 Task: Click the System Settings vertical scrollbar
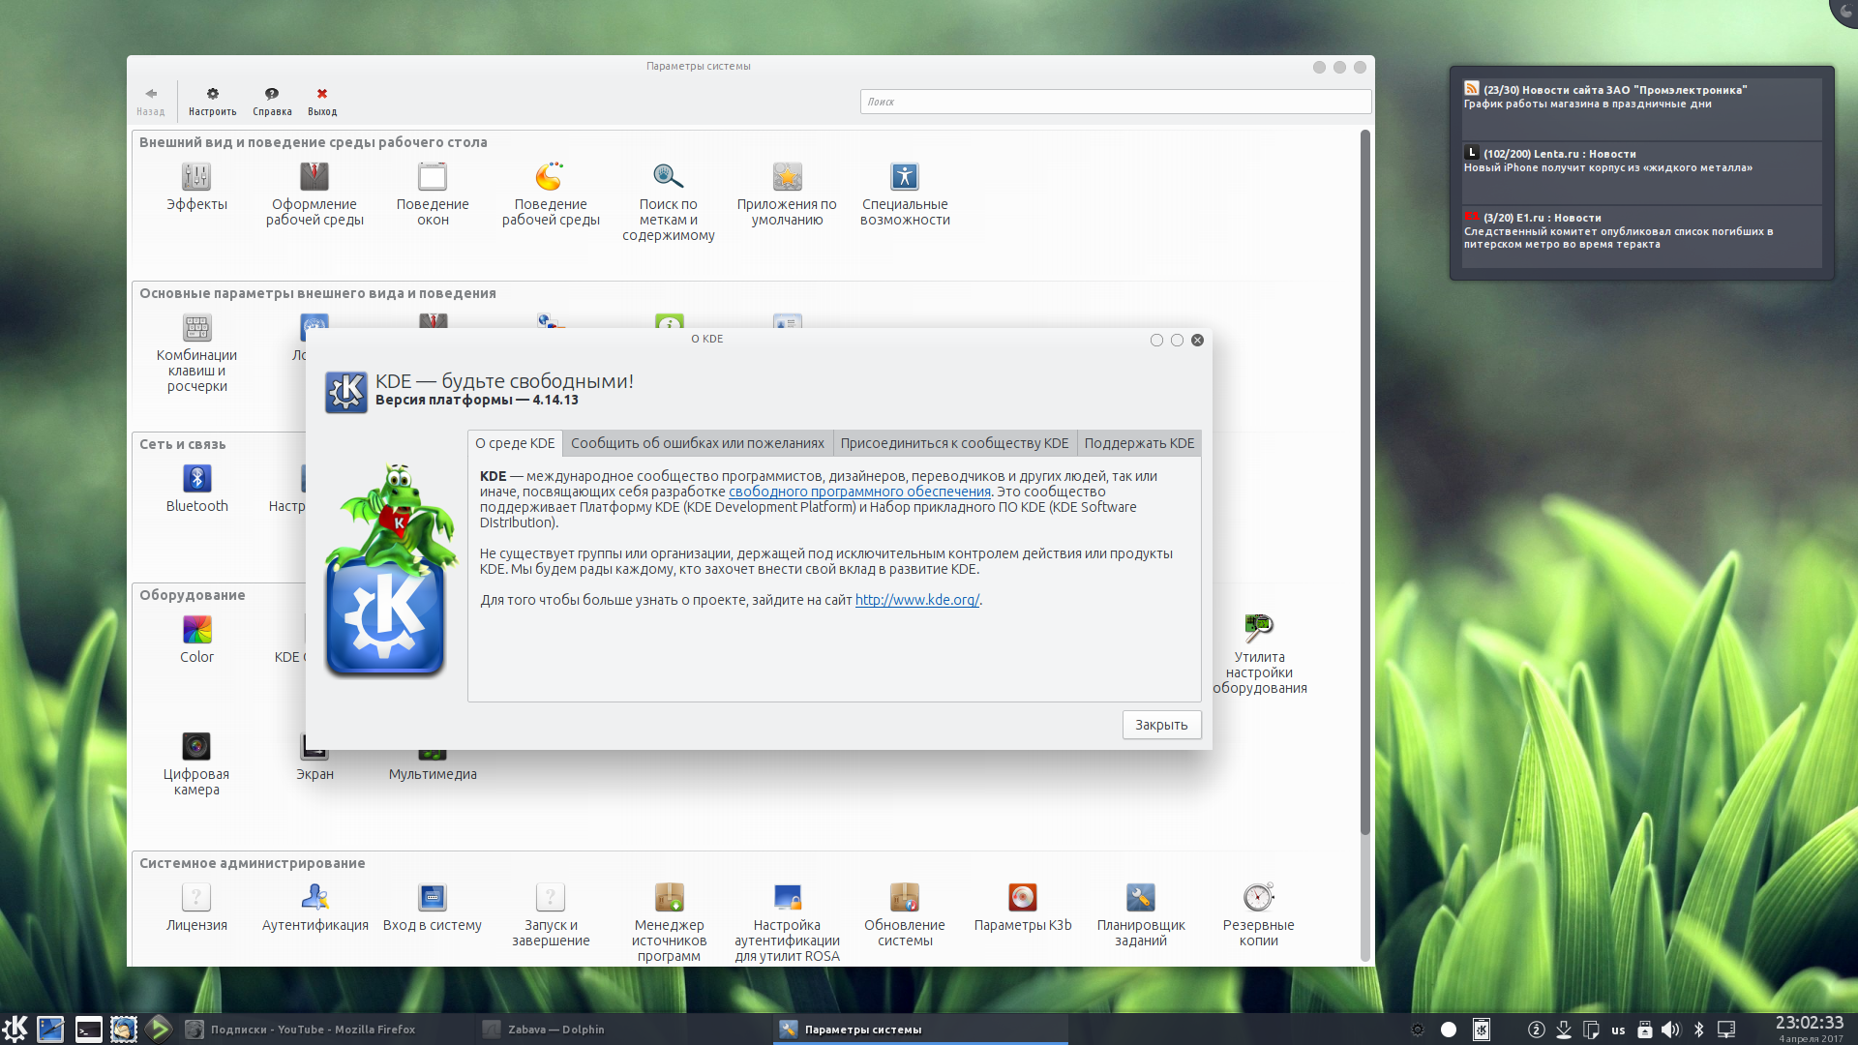[x=1365, y=484]
